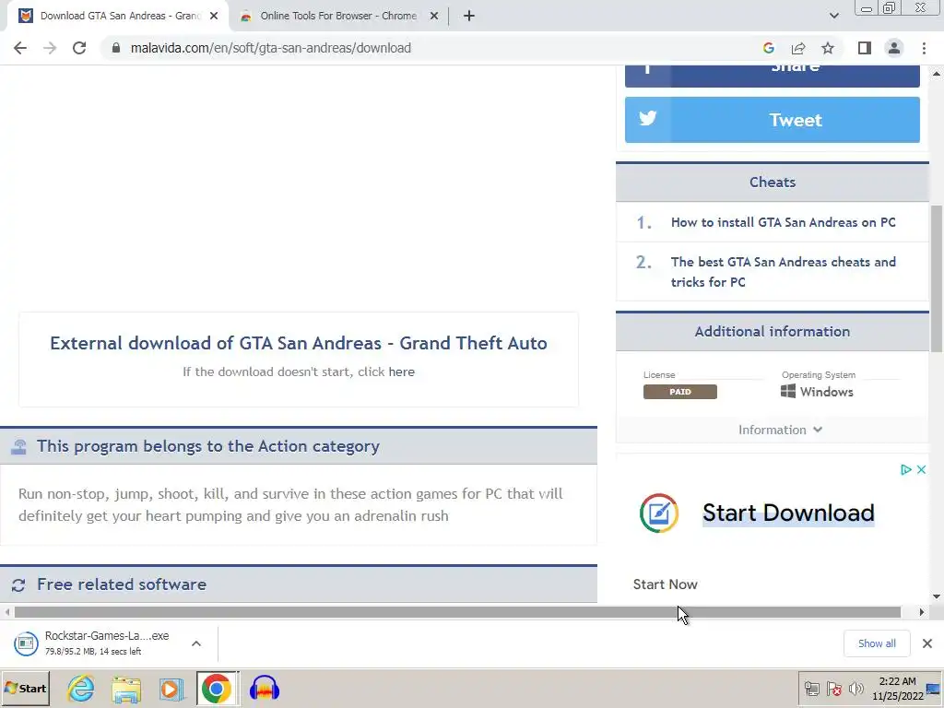The height and width of the screenshot is (708, 944).
Task: Click the vertical scrollbar up arrow
Action: [937, 74]
